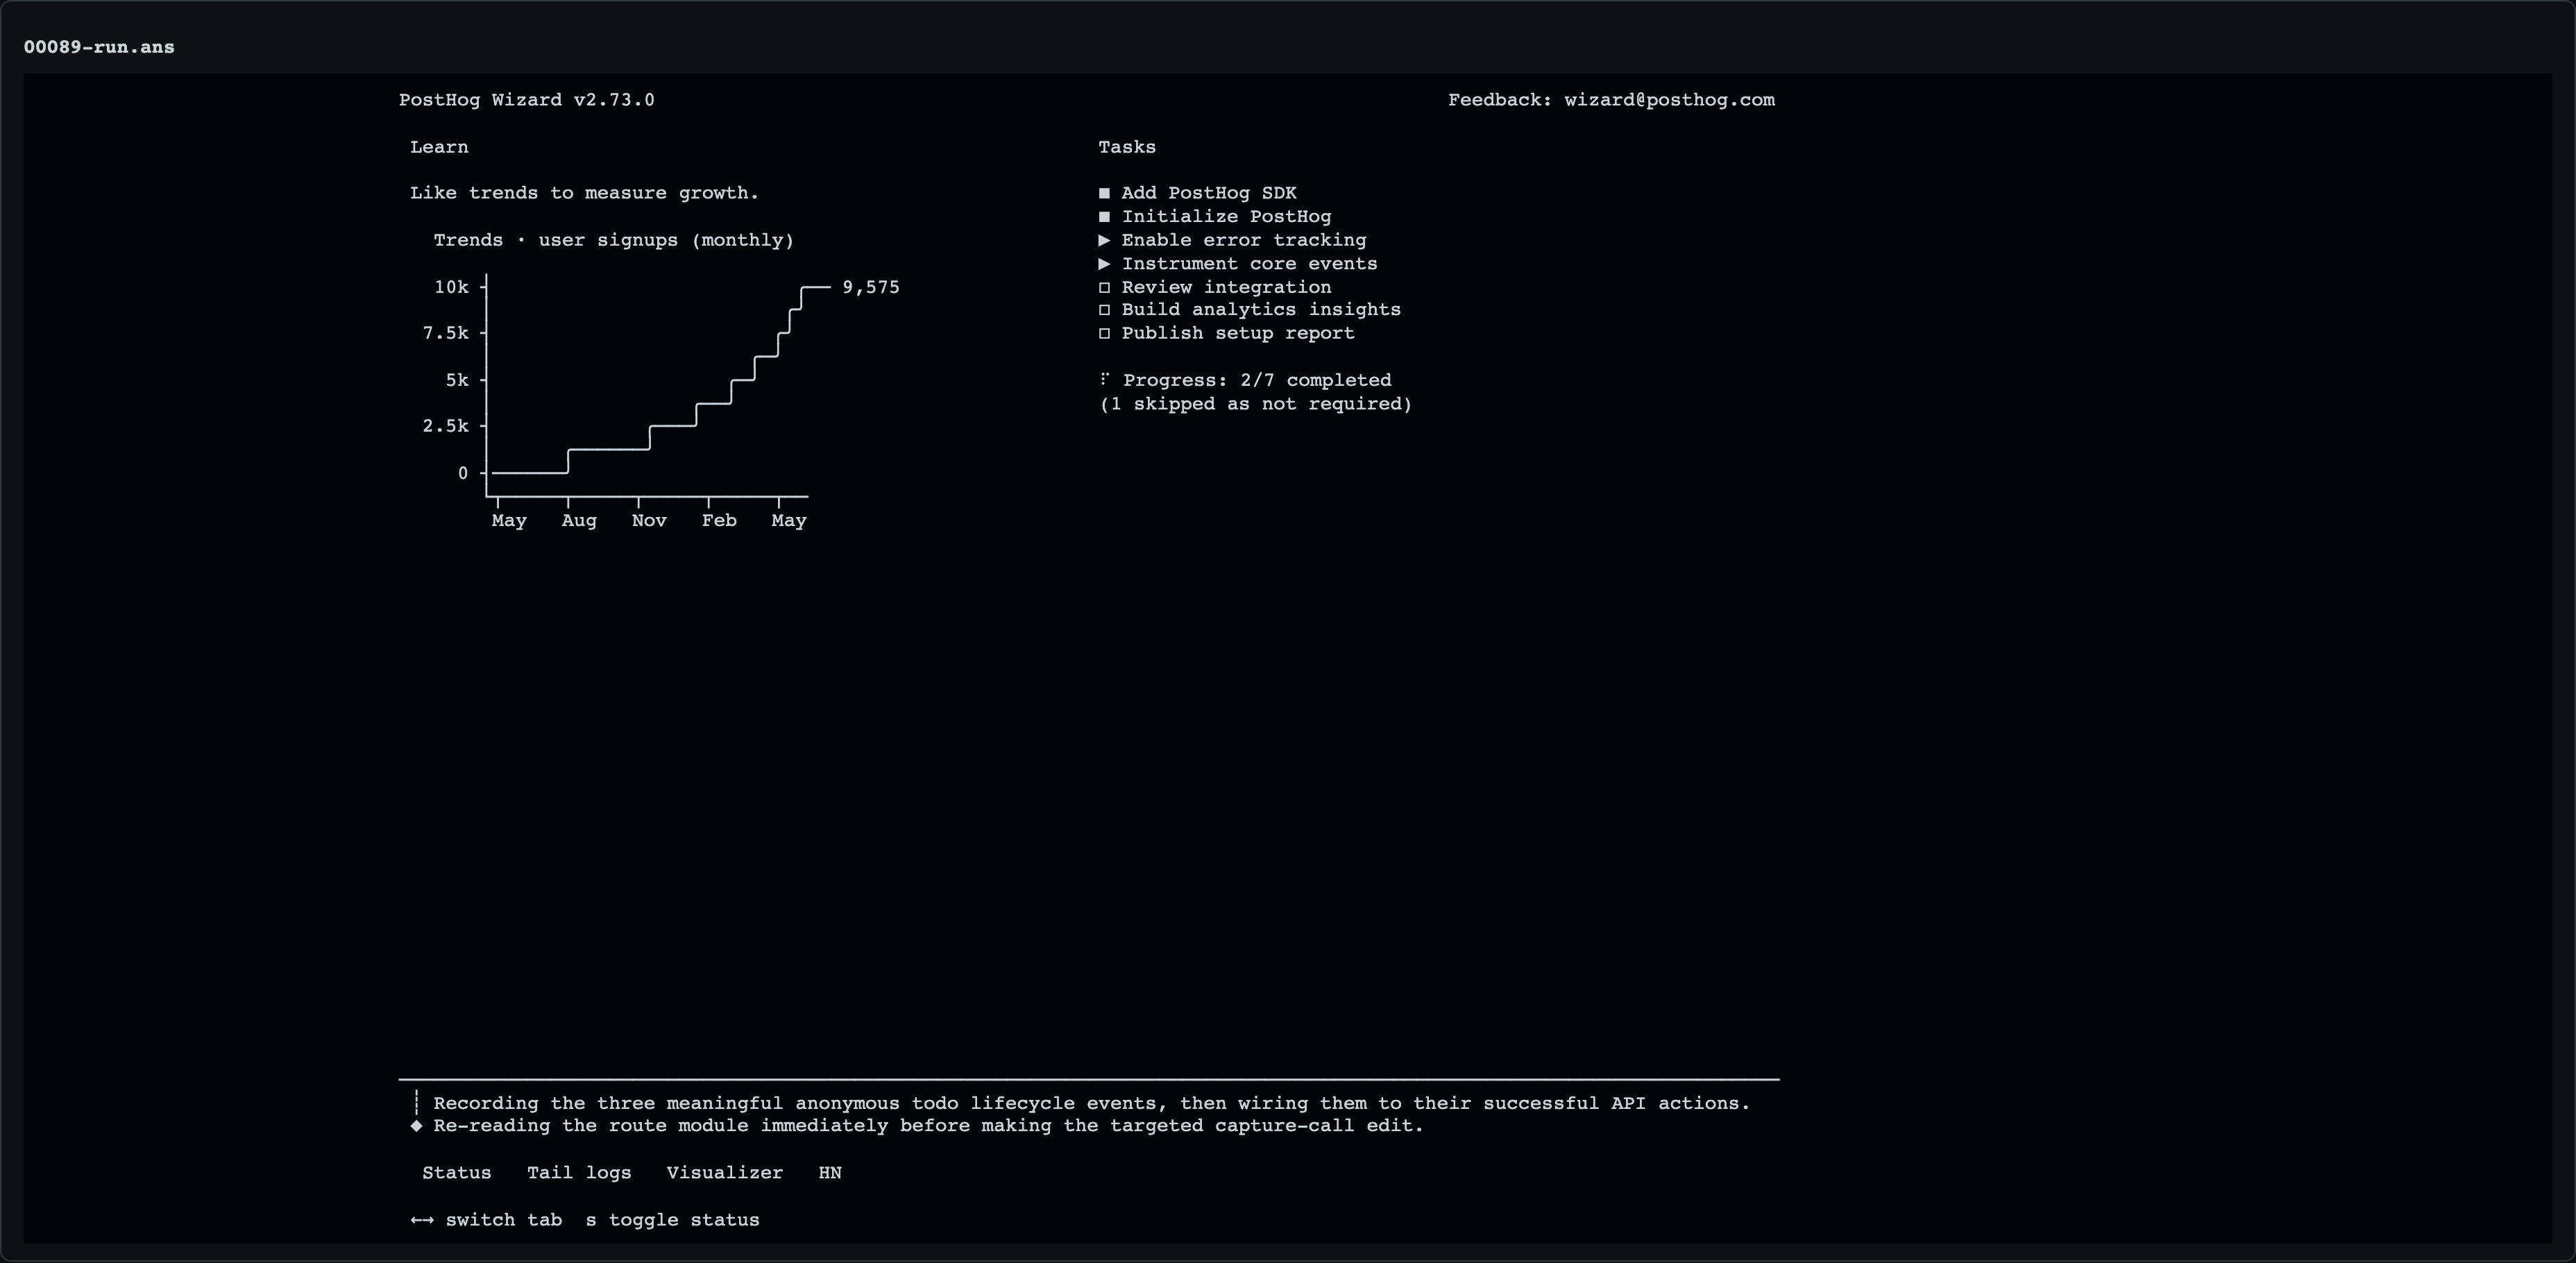The height and width of the screenshot is (1263, 2576).
Task: Click the diamond marker beside Re-reading the route module
Action: coord(416,1126)
